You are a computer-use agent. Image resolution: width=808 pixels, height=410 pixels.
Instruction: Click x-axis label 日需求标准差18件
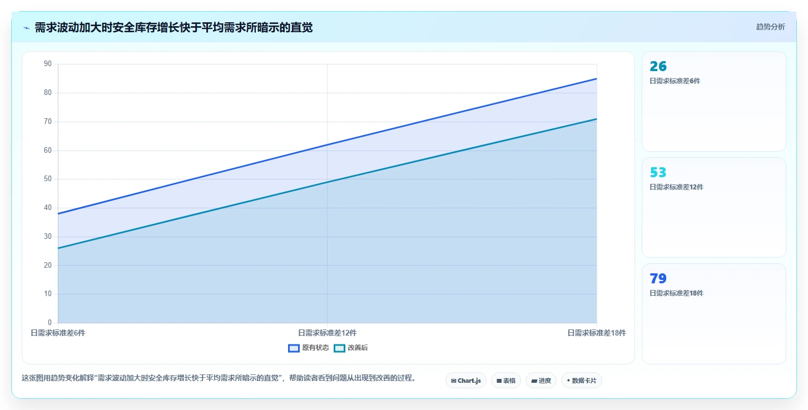pos(597,333)
